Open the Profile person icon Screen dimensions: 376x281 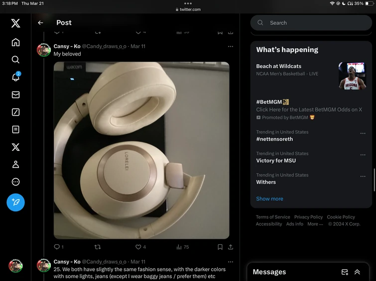point(15,164)
